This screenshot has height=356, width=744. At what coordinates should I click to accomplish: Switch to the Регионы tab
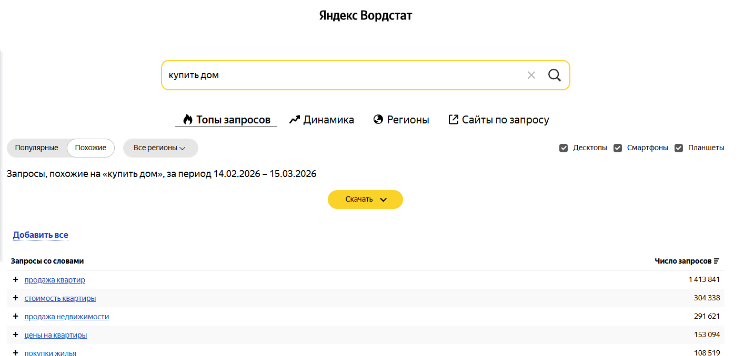[401, 120]
